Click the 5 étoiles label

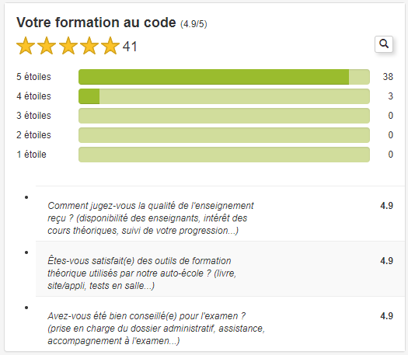[34, 77]
